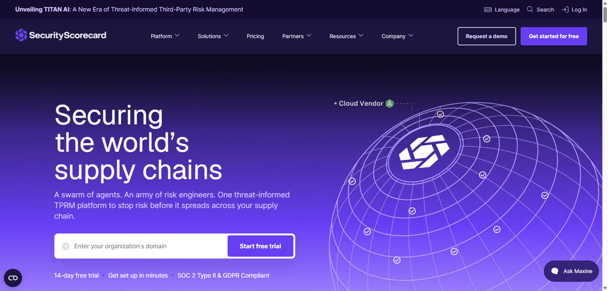Expand the Partners menu chevron

coord(309,35)
